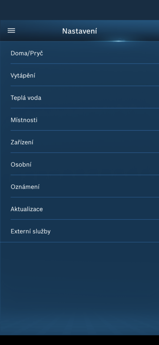The height and width of the screenshot is (345, 159).
Task: Go to Externí služby
Action: coord(79,231)
